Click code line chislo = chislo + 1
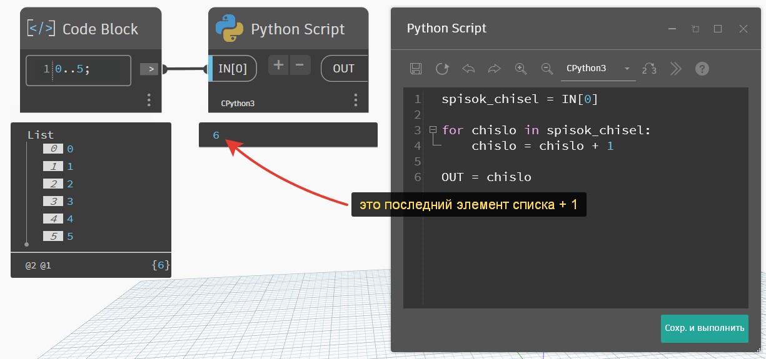The width and height of the screenshot is (766, 359). coord(543,145)
